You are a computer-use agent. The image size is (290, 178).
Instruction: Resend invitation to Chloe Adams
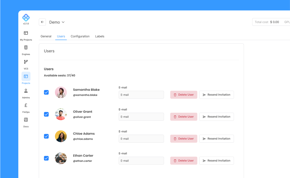coord(216,139)
